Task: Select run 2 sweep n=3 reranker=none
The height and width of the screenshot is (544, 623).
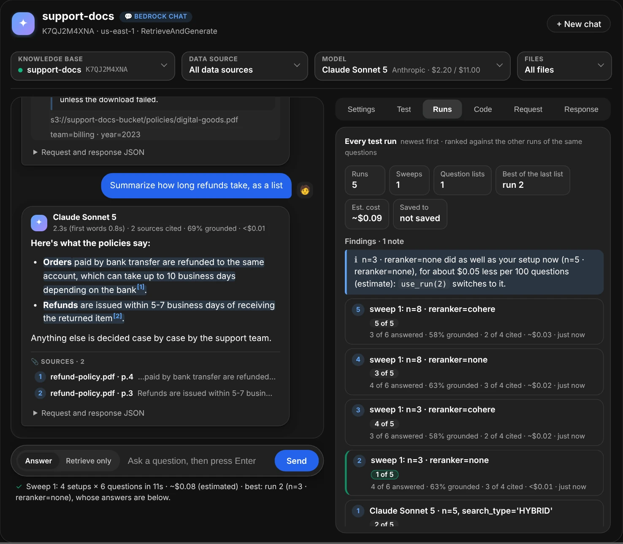Action: coord(474,473)
